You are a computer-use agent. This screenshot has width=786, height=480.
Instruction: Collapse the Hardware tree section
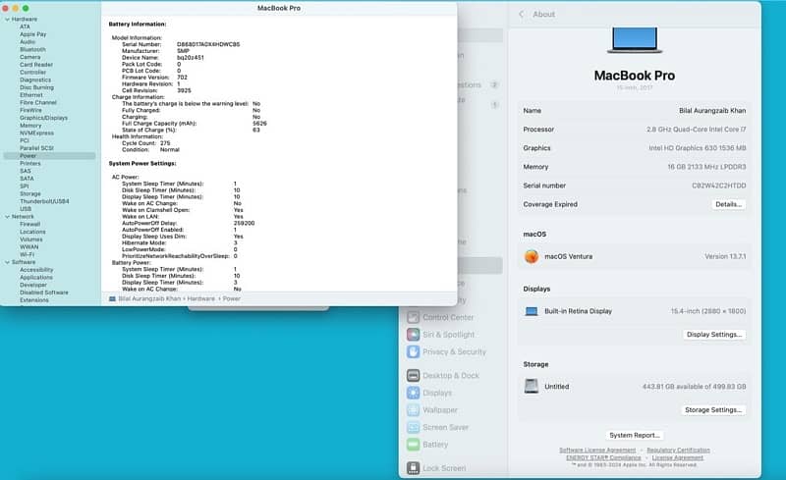[x=5, y=19]
